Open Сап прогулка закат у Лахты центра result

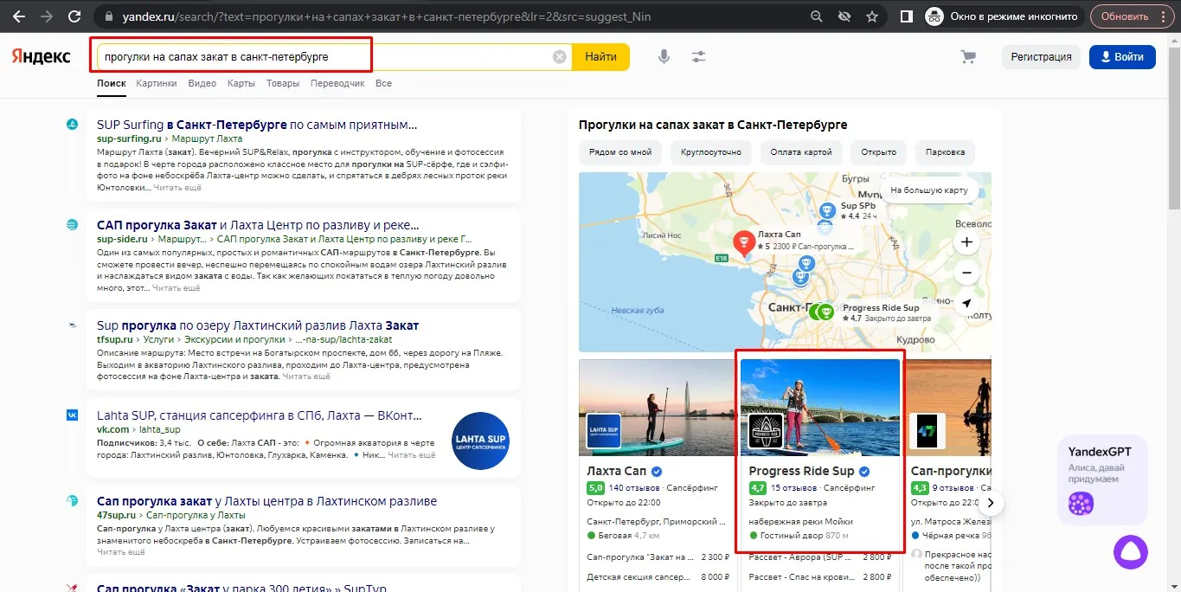click(x=266, y=501)
